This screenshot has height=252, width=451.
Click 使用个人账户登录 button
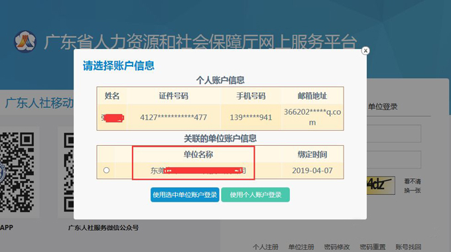(x=255, y=195)
